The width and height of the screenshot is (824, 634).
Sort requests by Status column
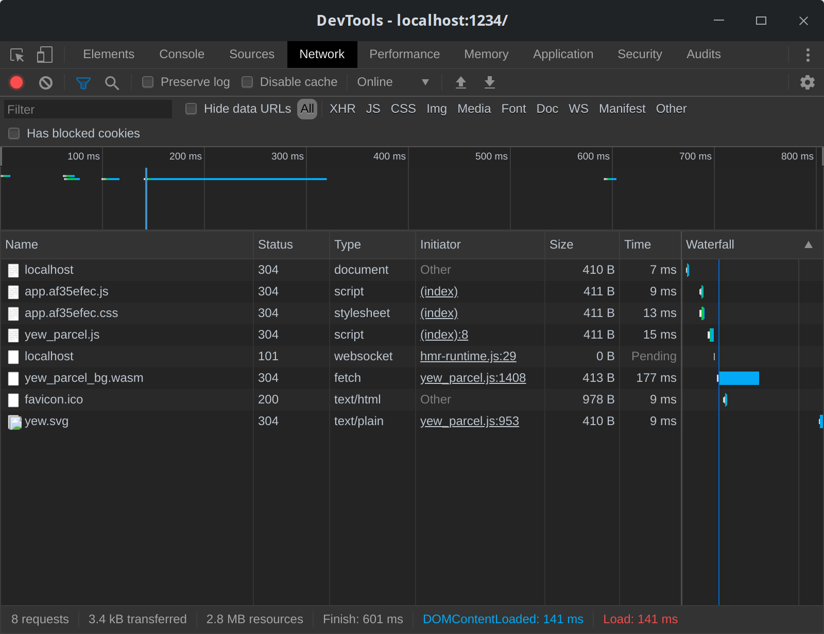[x=291, y=245]
